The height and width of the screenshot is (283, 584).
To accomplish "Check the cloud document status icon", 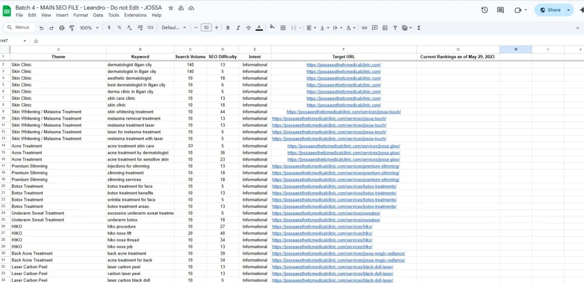I will pyautogui.click(x=192, y=8).
